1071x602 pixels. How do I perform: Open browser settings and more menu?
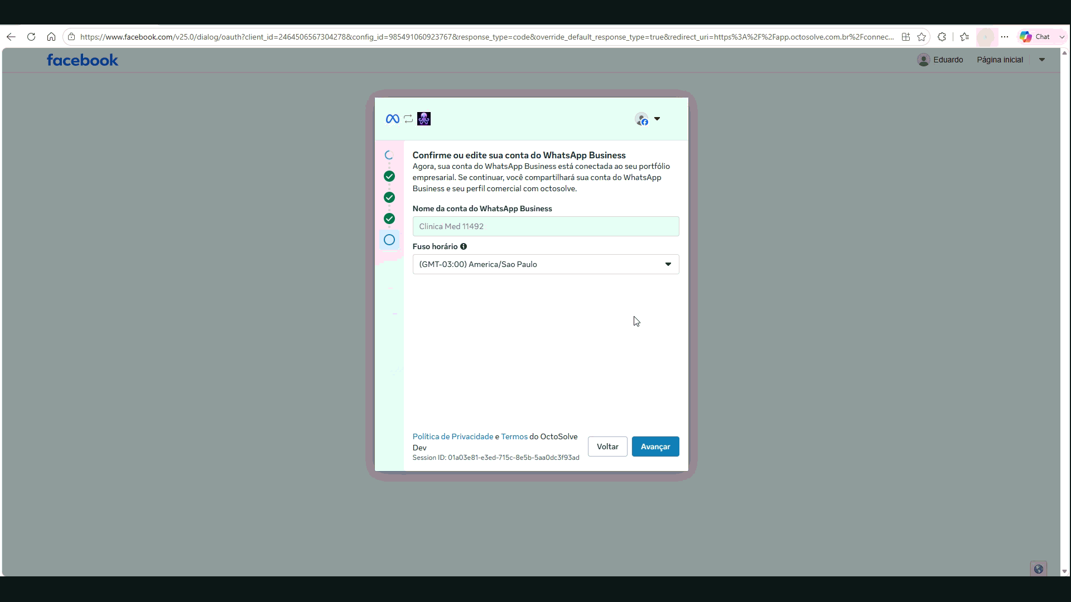pyautogui.click(x=1005, y=37)
